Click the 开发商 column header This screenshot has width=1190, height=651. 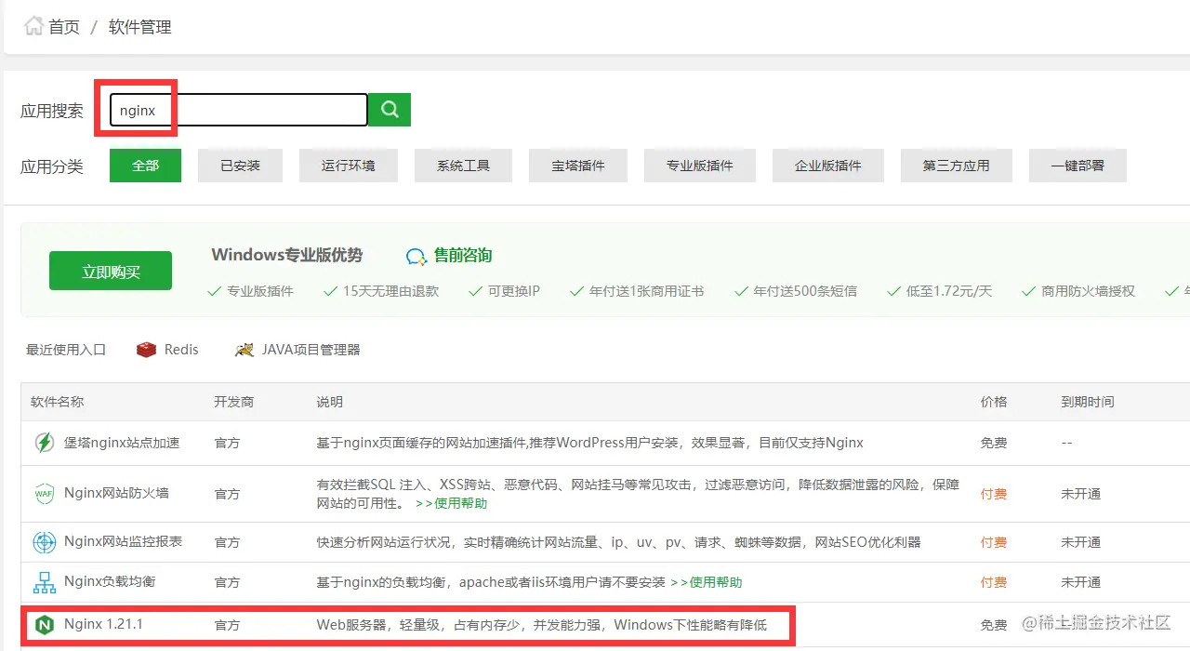coord(233,402)
